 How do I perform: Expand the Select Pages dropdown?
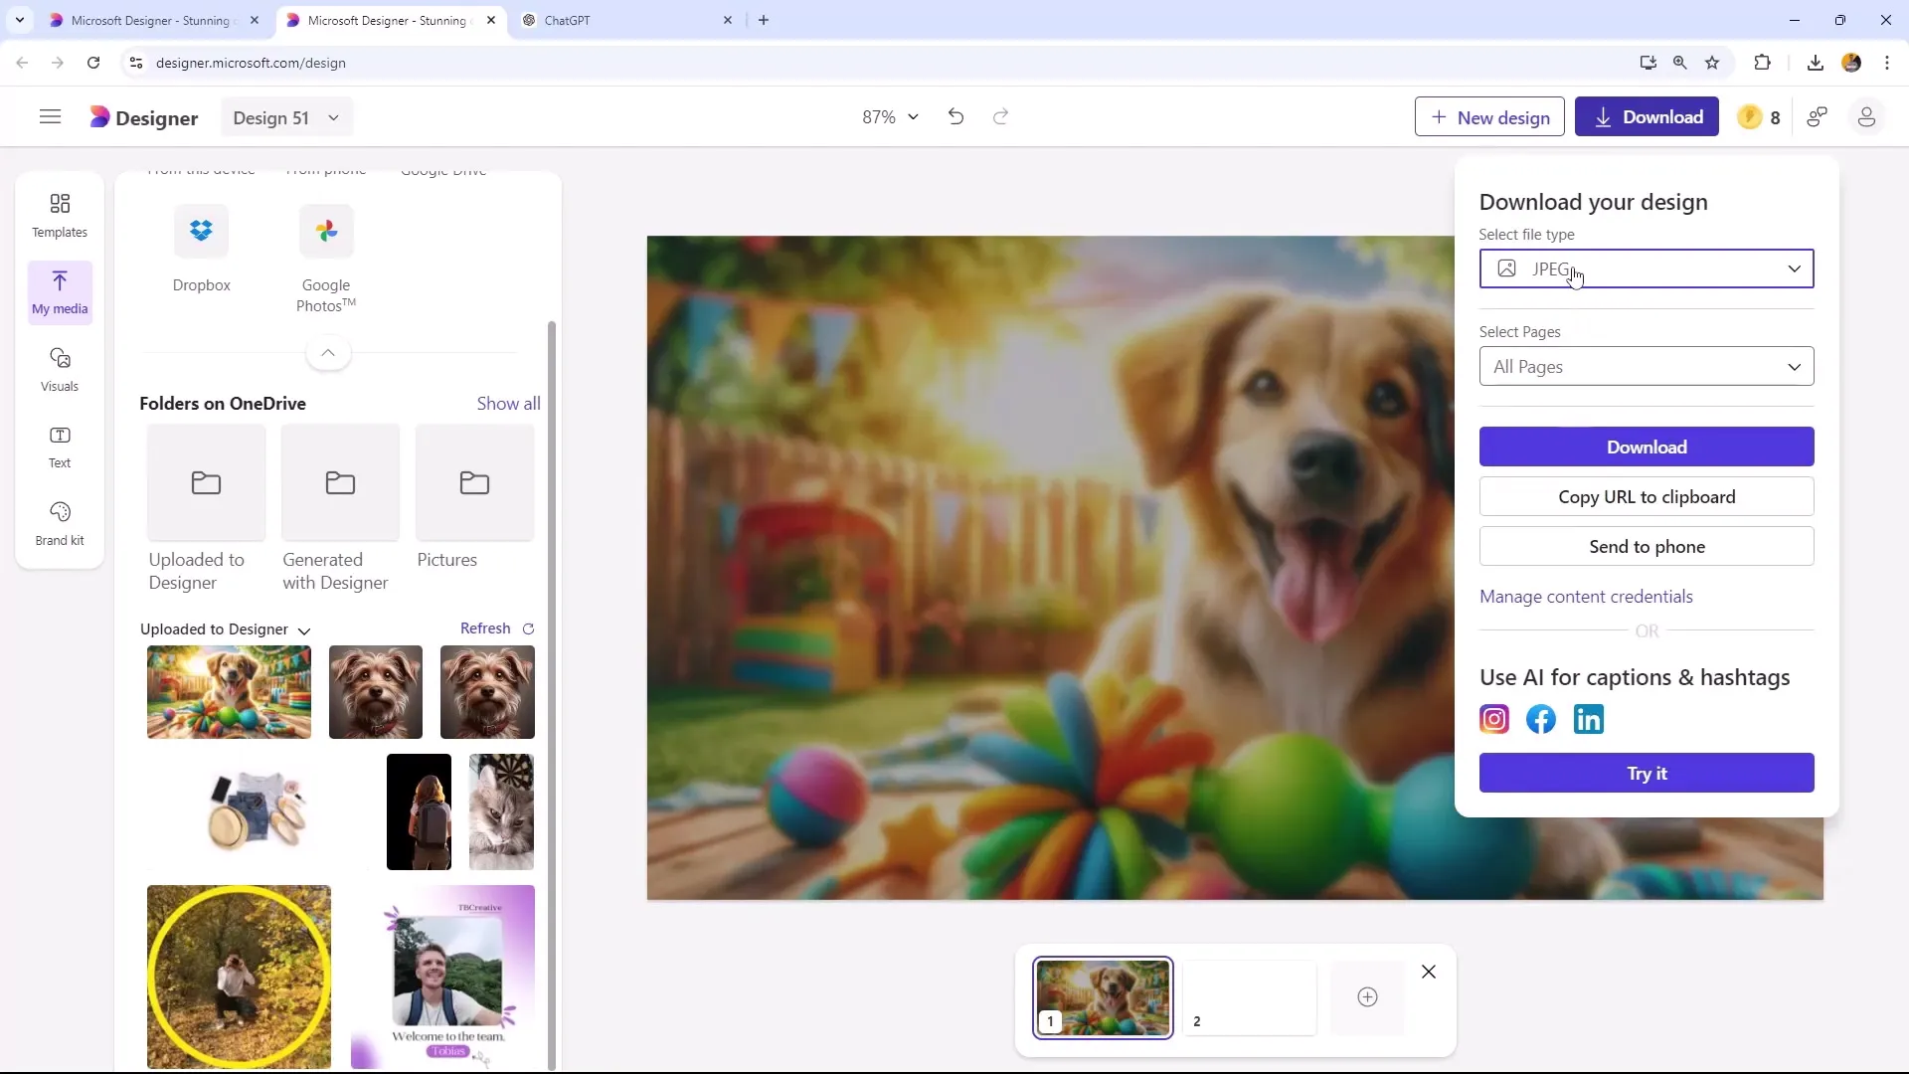[x=1647, y=366]
